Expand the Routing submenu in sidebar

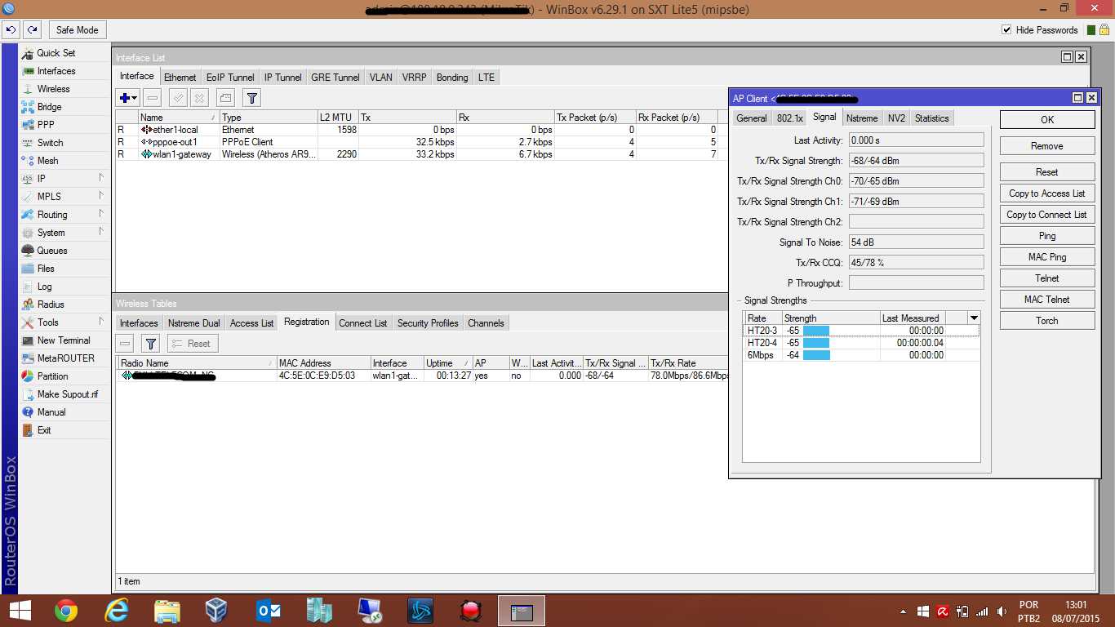[101, 214]
